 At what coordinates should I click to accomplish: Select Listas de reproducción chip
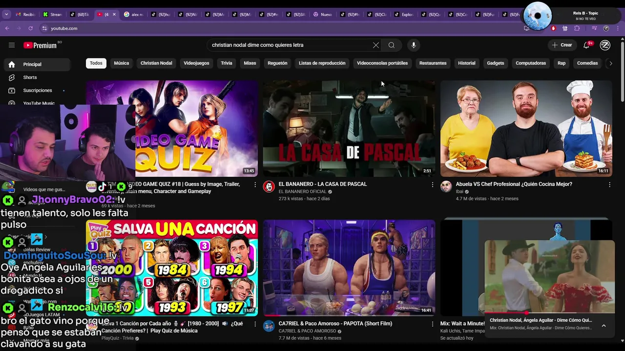point(322,63)
